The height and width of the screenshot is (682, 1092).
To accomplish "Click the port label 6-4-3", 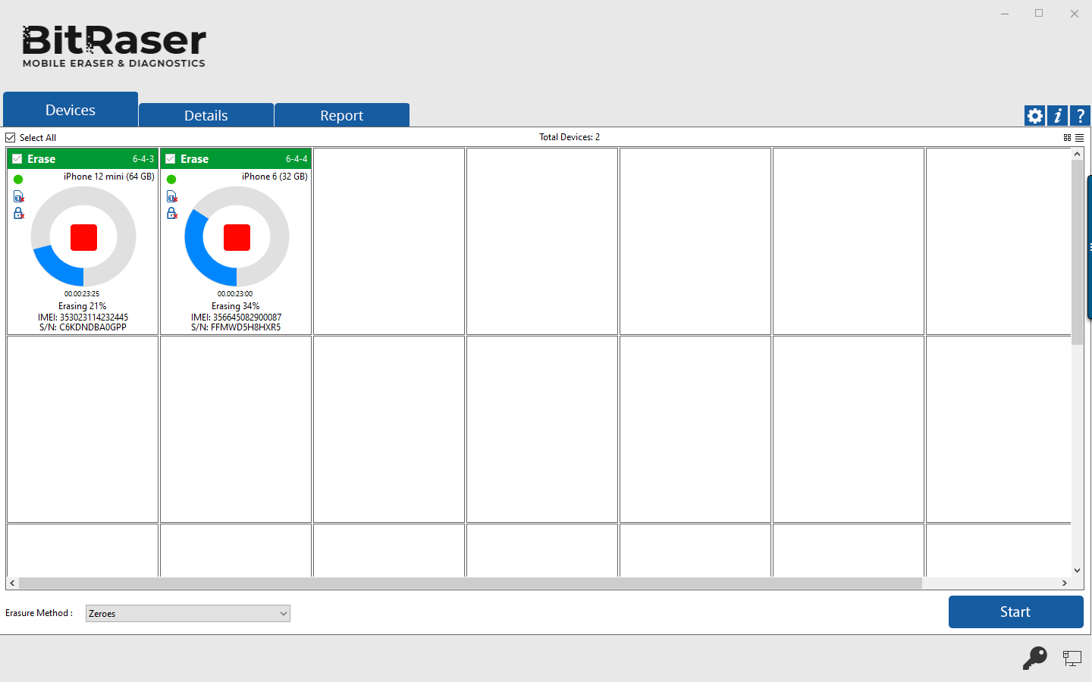I will (x=143, y=159).
